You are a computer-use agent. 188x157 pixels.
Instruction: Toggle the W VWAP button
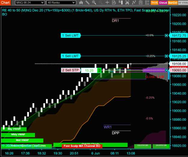(x=183, y=3)
